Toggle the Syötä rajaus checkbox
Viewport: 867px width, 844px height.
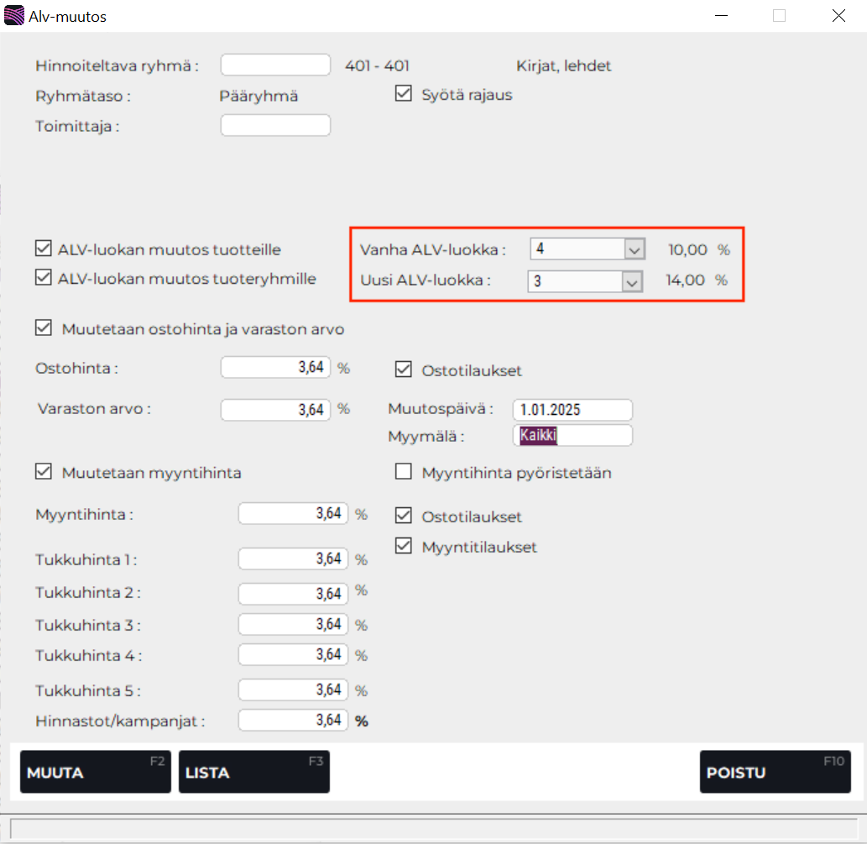pos(404,94)
